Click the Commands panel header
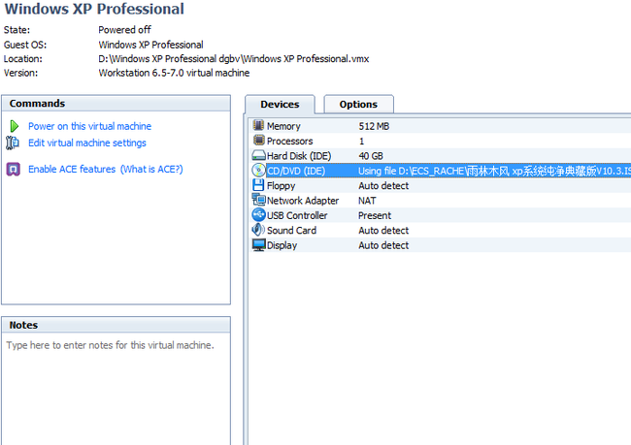 116,104
